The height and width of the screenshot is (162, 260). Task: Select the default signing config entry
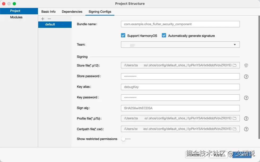click(55, 24)
